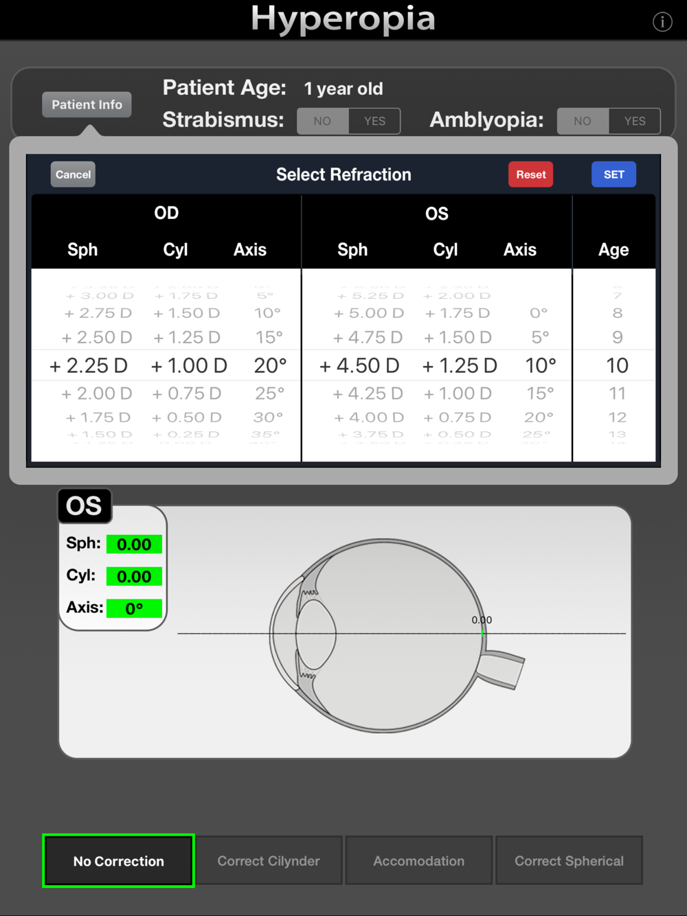The height and width of the screenshot is (916, 687).
Task: Choose OS cylinder +1.00 D in picker
Action: pos(458,393)
